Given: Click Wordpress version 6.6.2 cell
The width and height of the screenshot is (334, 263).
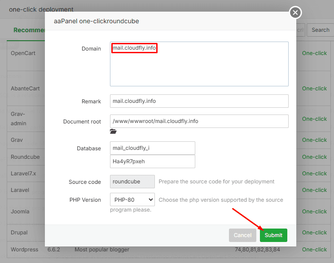Looking at the screenshot, I should point(54,250).
